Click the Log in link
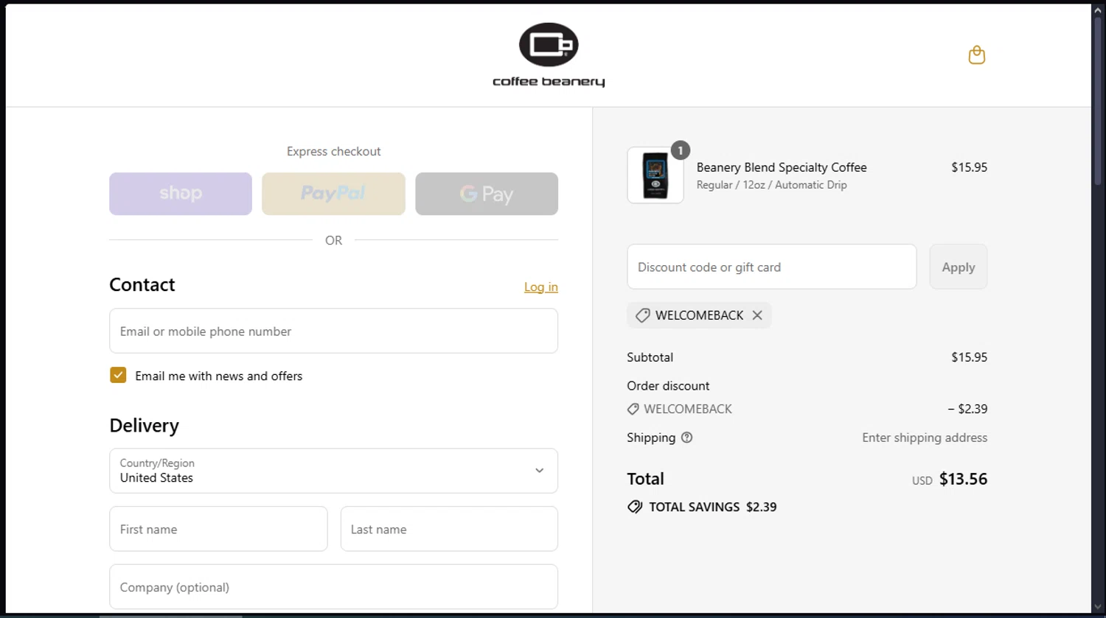This screenshot has width=1106, height=618. 541,287
